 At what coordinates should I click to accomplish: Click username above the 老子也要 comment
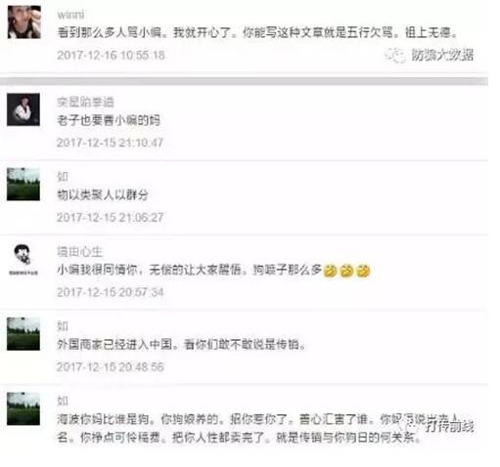85,102
